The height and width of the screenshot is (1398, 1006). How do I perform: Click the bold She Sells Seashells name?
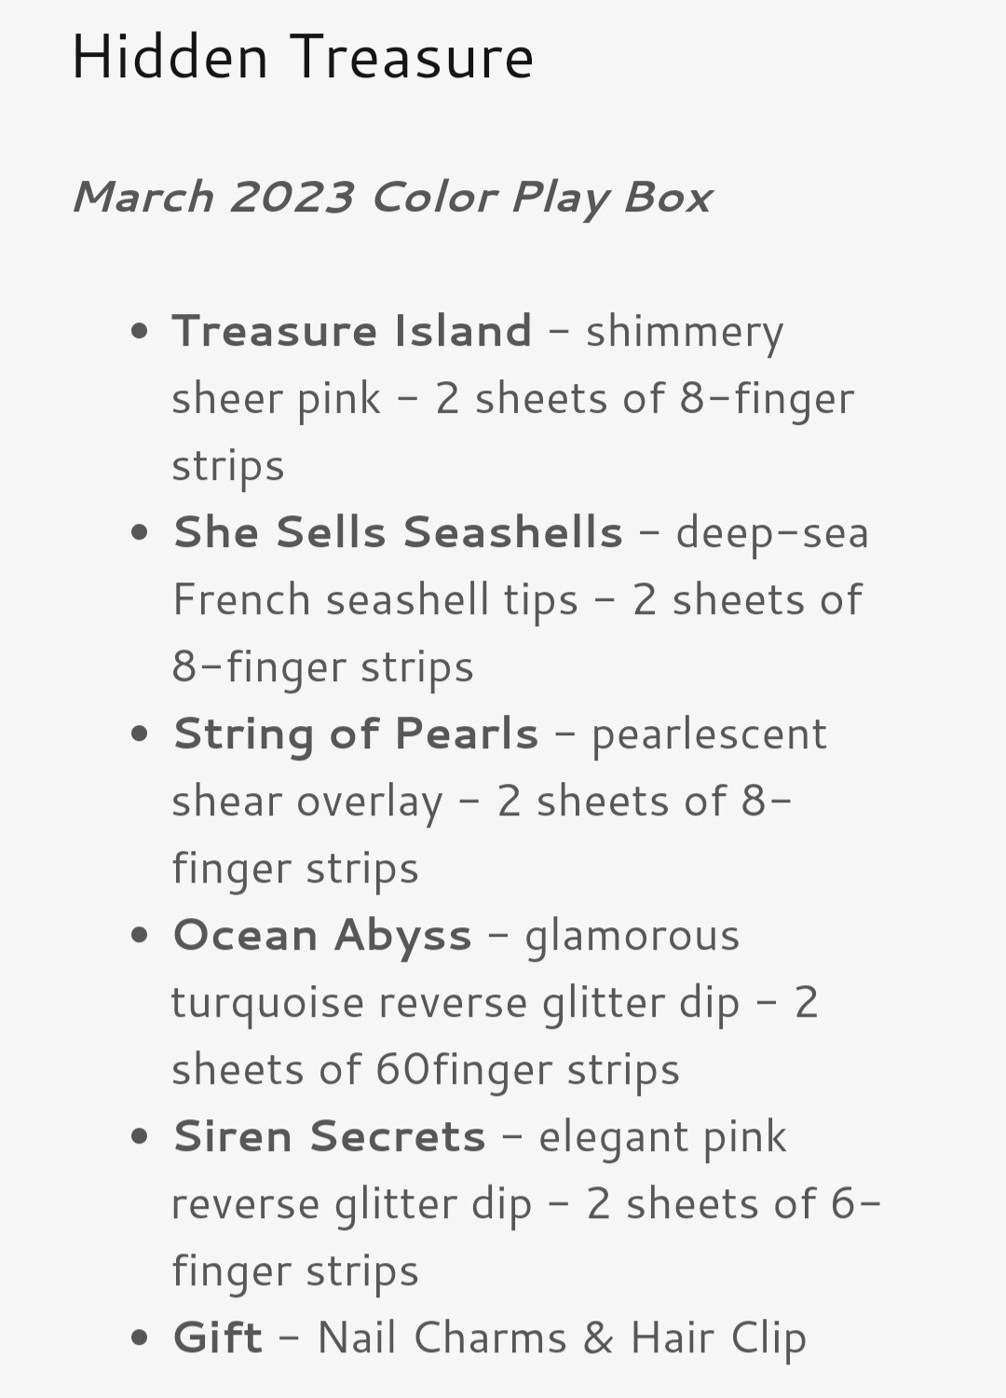point(398,532)
